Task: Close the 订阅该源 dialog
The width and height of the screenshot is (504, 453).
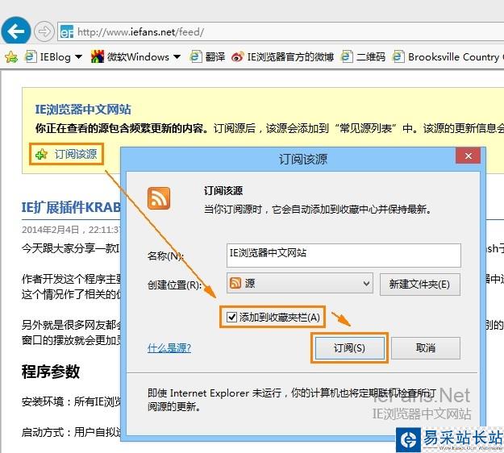Action: [468, 156]
